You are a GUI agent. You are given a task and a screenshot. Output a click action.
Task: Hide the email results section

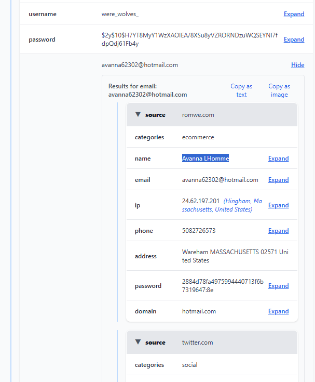(297, 65)
